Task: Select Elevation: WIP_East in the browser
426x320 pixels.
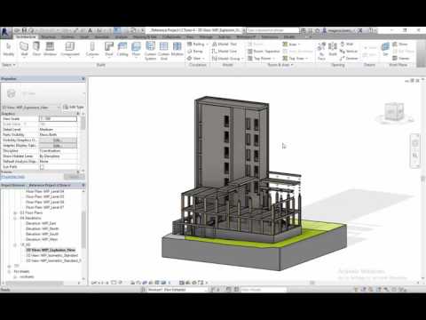Action: tap(41, 223)
